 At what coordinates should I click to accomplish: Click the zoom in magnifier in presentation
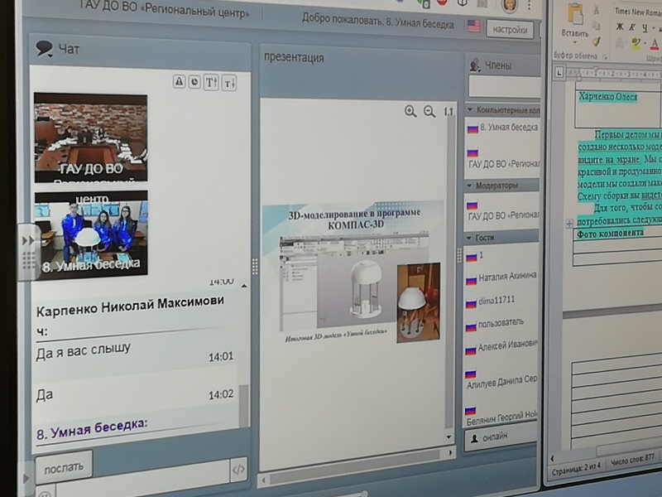(x=410, y=112)
